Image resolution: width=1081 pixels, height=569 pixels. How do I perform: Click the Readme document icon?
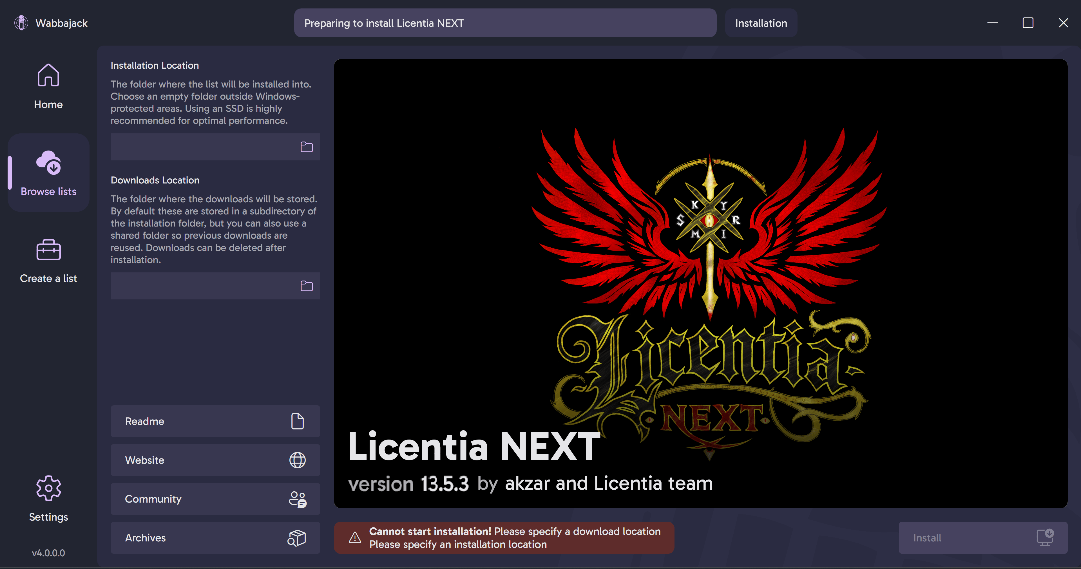(x=298, y=421)
